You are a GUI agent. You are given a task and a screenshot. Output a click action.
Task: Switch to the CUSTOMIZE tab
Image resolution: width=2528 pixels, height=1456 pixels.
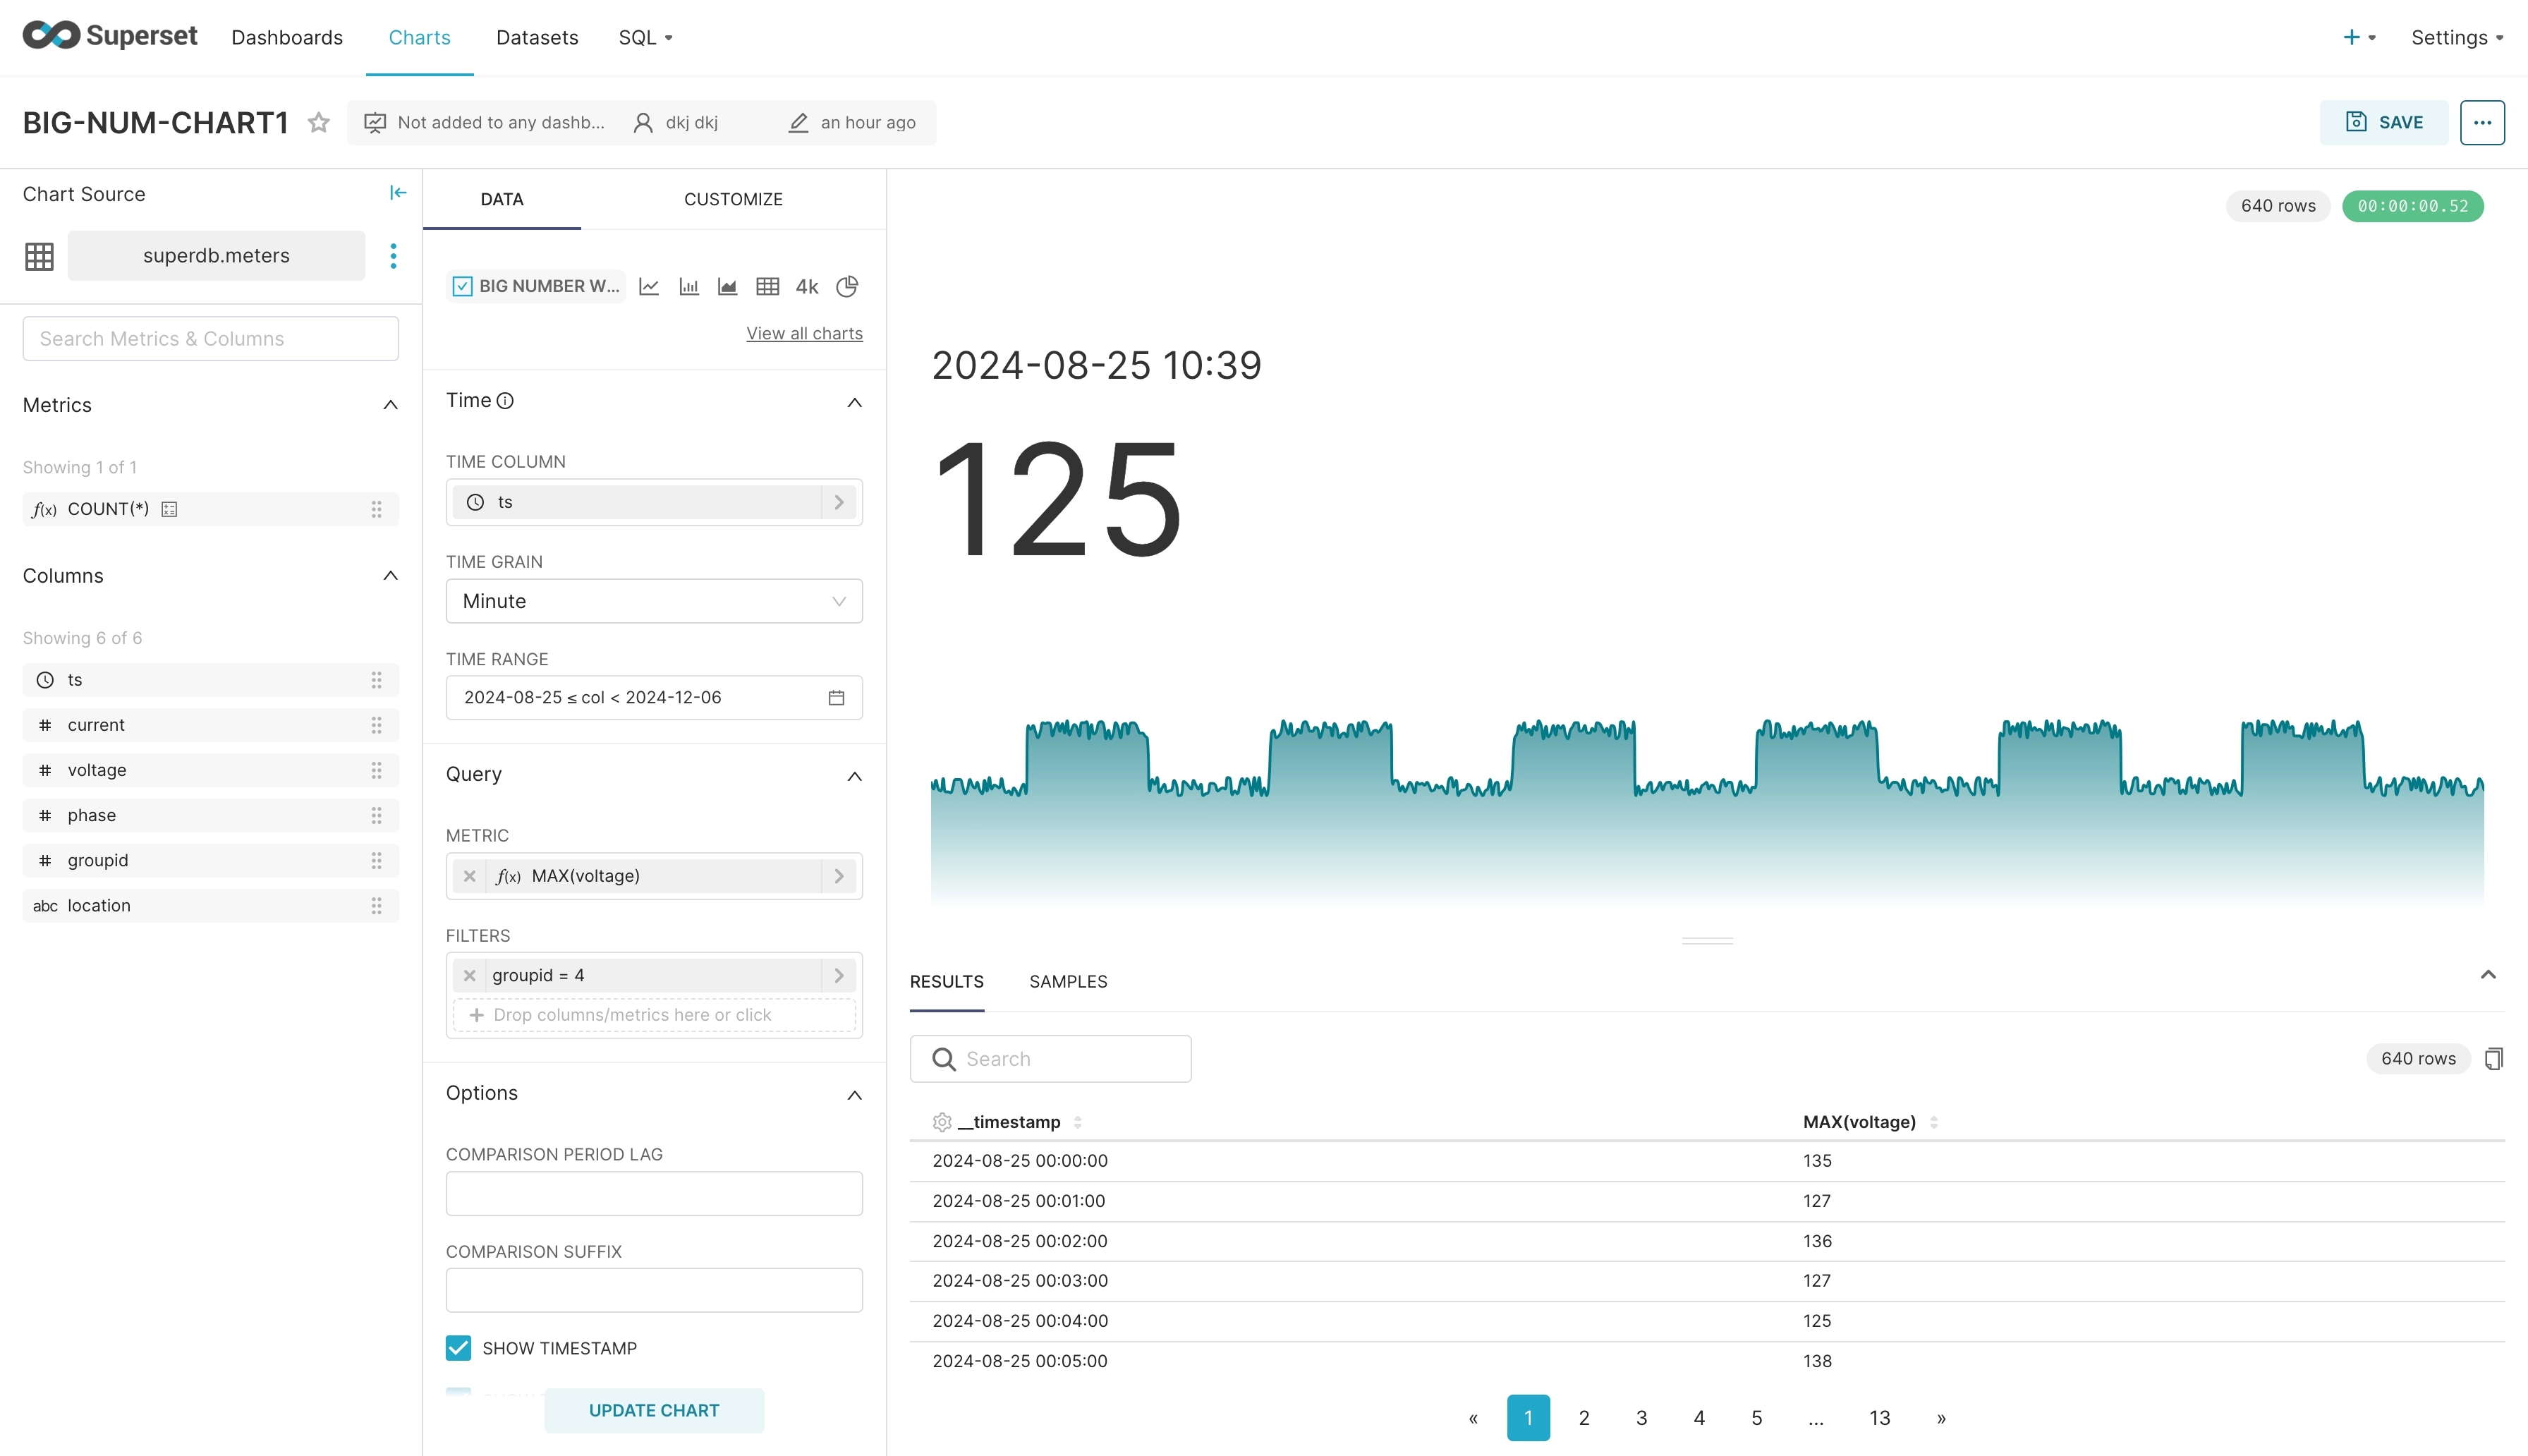point(733,199)
